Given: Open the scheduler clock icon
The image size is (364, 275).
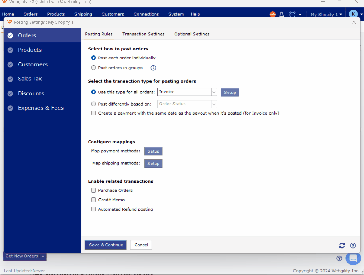Looking at the screenshot, I should (292, 14).
